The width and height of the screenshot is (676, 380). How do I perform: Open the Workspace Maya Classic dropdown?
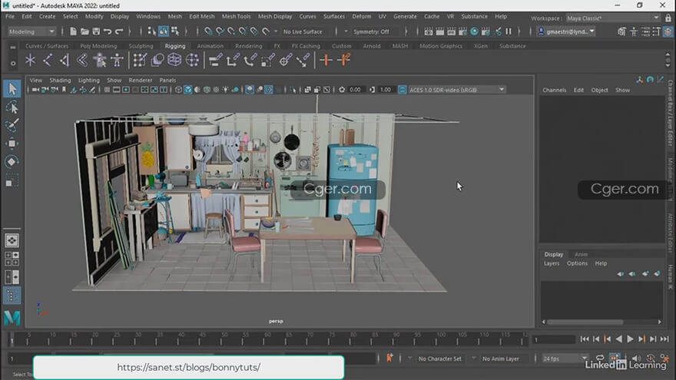tap(613, 18)
